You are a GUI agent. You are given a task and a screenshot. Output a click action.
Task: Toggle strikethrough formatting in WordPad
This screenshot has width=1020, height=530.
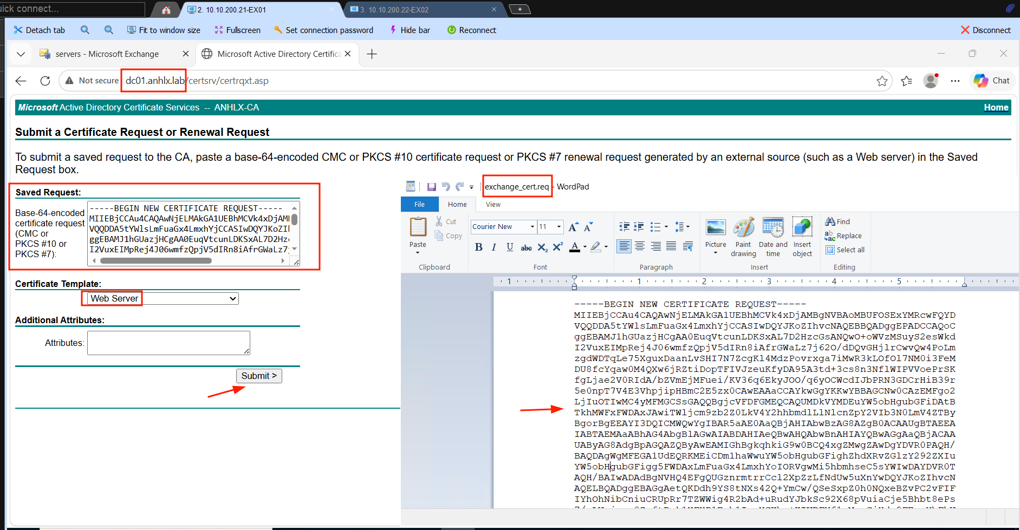click(526, 247)
